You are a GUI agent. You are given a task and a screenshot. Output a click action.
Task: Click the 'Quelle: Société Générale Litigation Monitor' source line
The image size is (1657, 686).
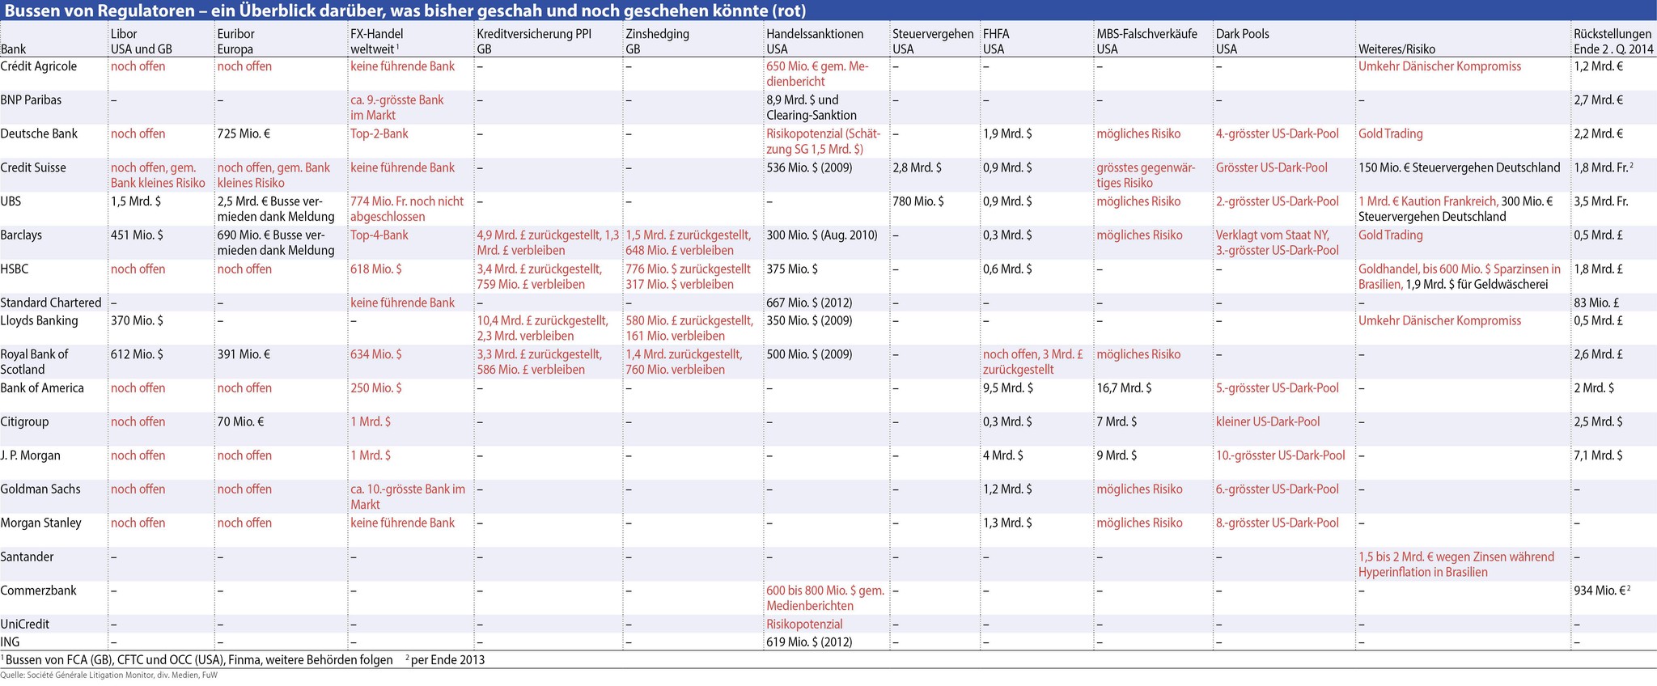pos(109,675)
